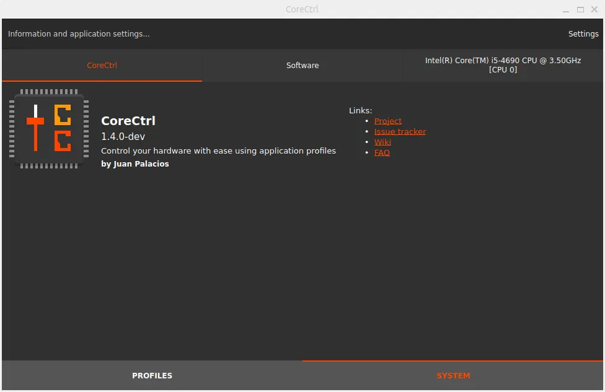
Task: Visit the FAQ link
Action: pyautogui.click(x=382, y=153)
